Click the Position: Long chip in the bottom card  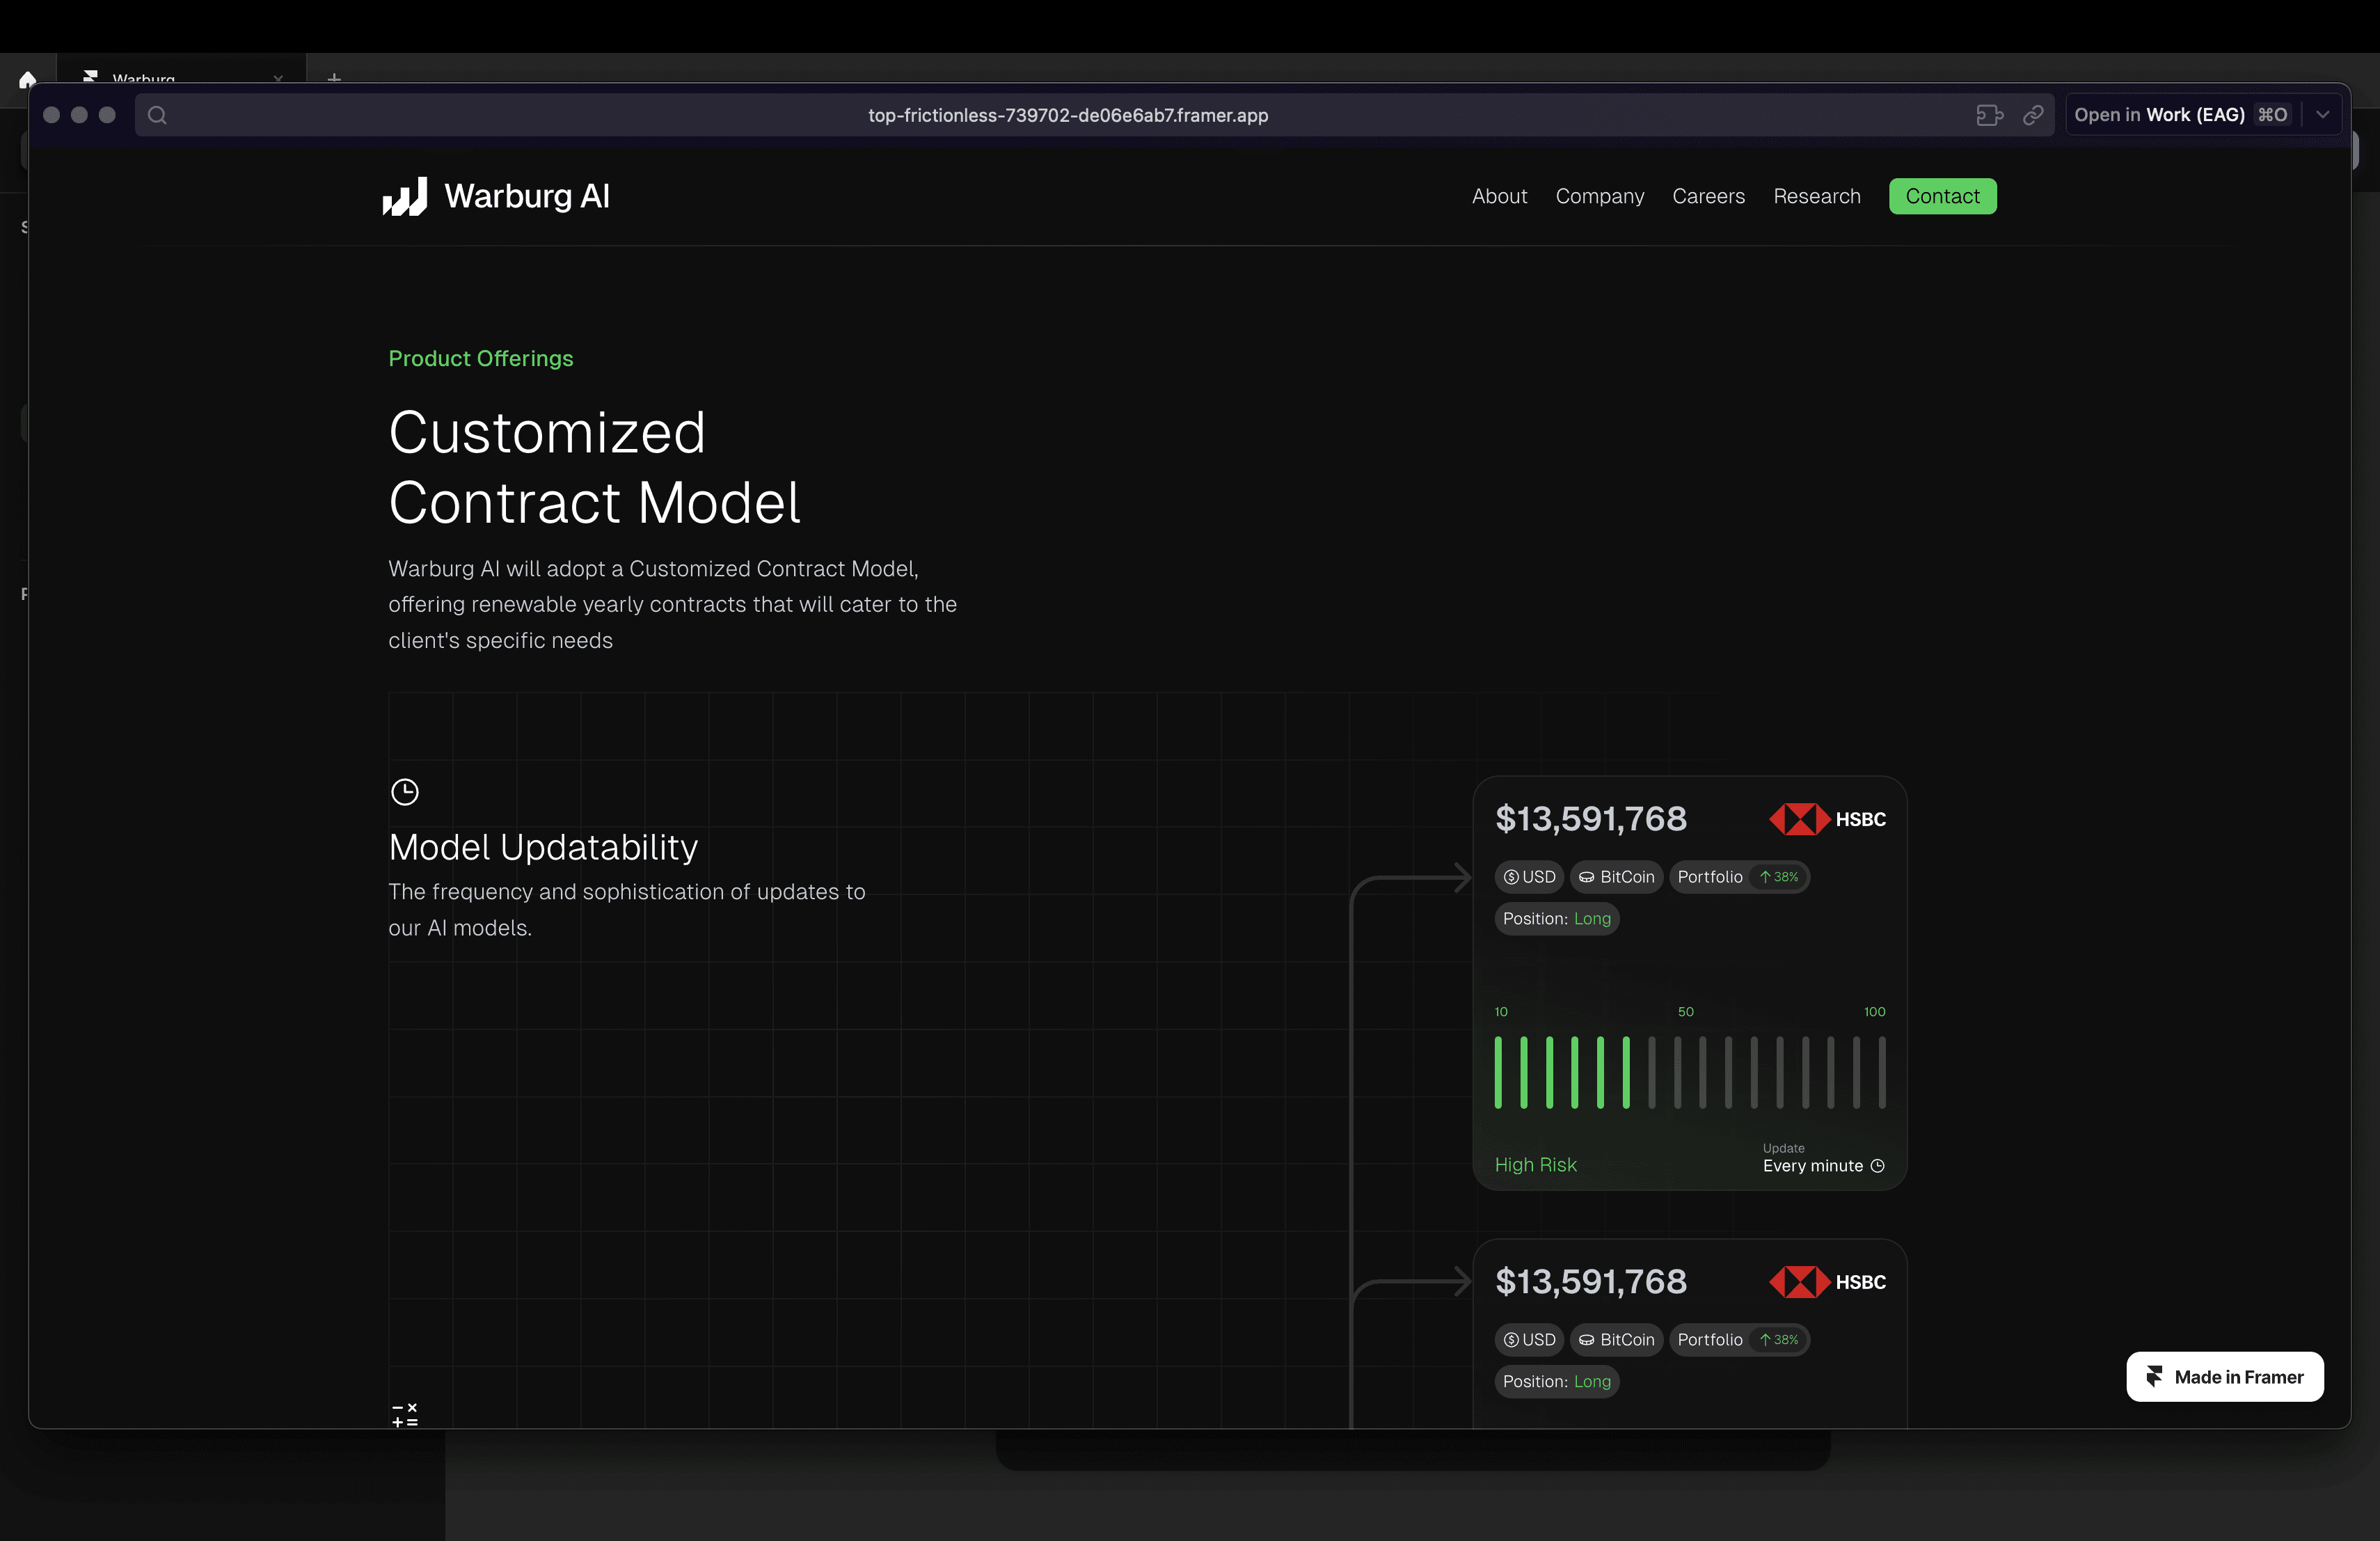(1557, 1382)
